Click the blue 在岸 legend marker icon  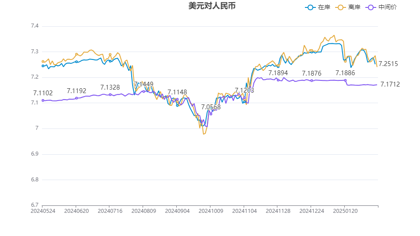click(311, 7)
